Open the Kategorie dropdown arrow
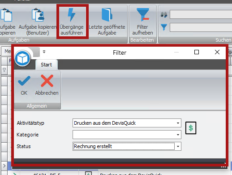This screenshot has height=175, width=232. pyautogui.click(x=178, y=135)
